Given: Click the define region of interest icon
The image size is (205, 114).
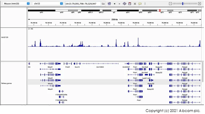Looking at the screenshot, I should (x=129, y=4).
